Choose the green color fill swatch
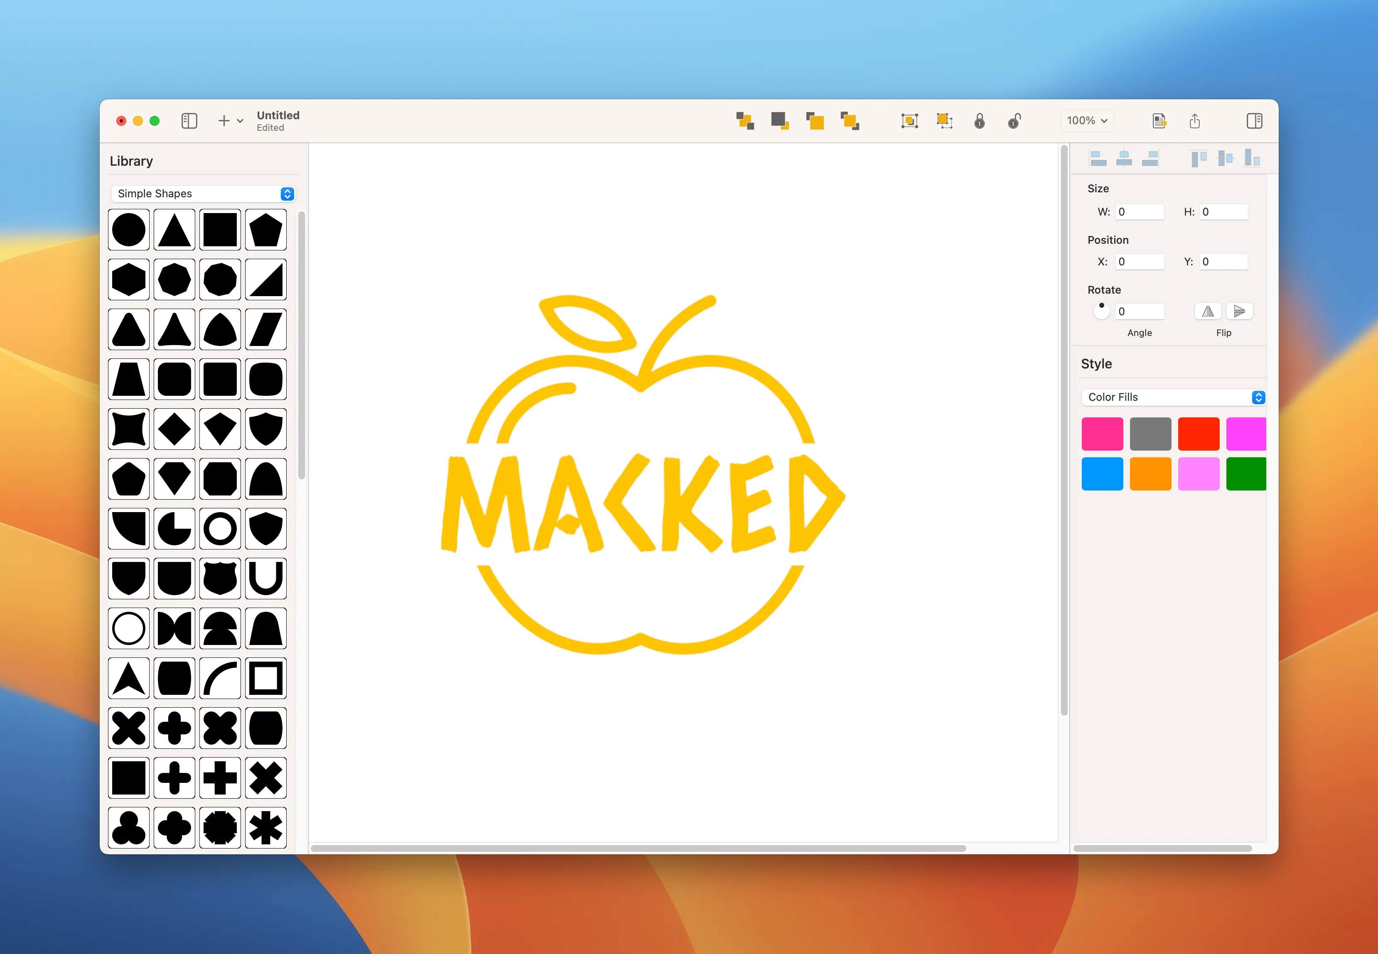 (x=1246, y=474)
